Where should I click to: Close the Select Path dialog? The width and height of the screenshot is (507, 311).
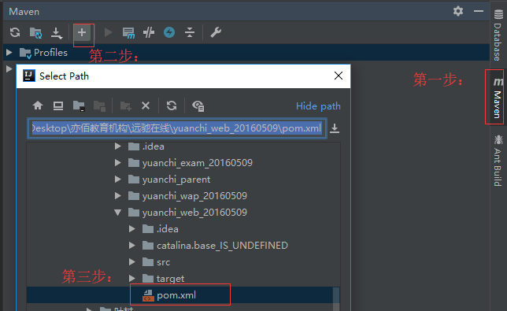[x=339, y=76]
